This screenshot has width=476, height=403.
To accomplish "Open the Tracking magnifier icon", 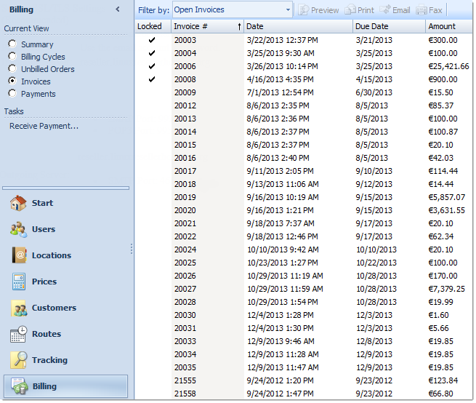I will 19,361.
